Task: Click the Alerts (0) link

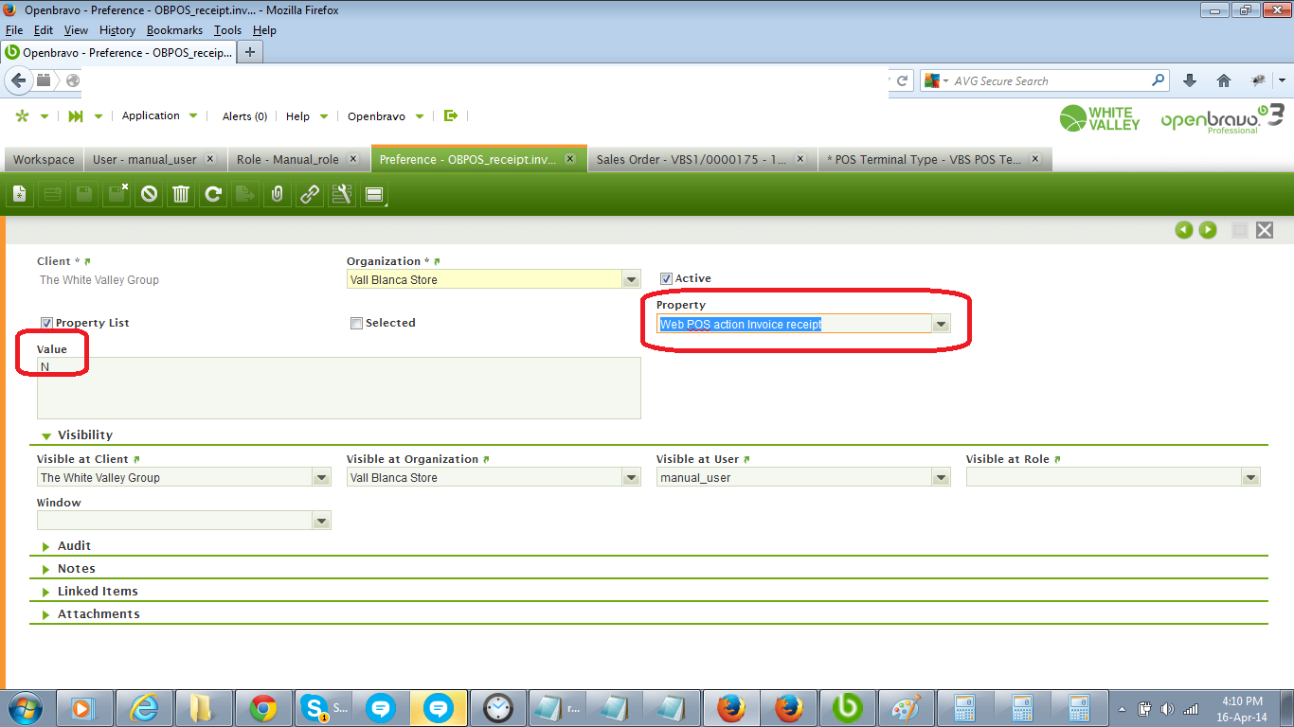Action: 244,116
